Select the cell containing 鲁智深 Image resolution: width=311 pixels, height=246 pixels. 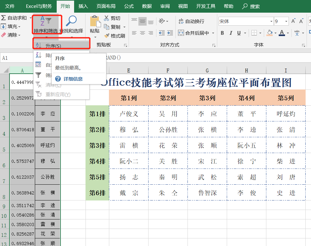tap(207, 193)
